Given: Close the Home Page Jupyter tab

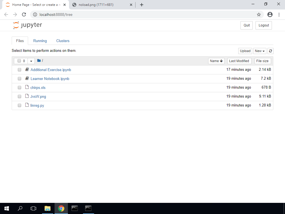Looking at the screenshot, I should [x=65, y=5].
